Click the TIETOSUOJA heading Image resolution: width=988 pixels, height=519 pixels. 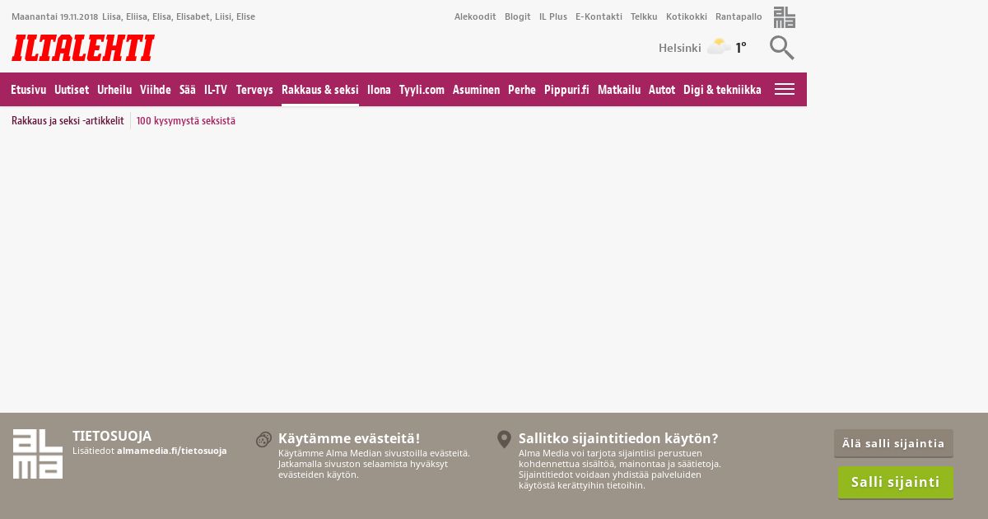click(x=112, y=436)
